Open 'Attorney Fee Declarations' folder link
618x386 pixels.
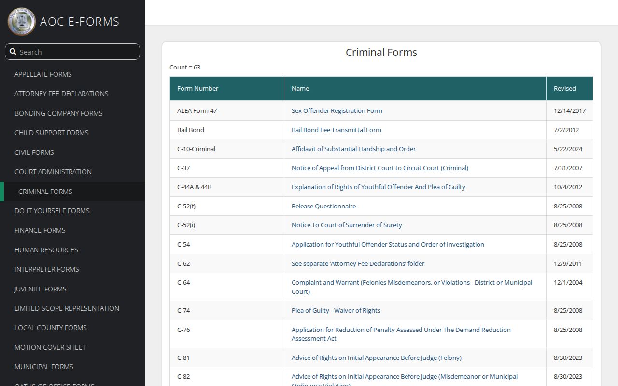(x=358, y=263)
